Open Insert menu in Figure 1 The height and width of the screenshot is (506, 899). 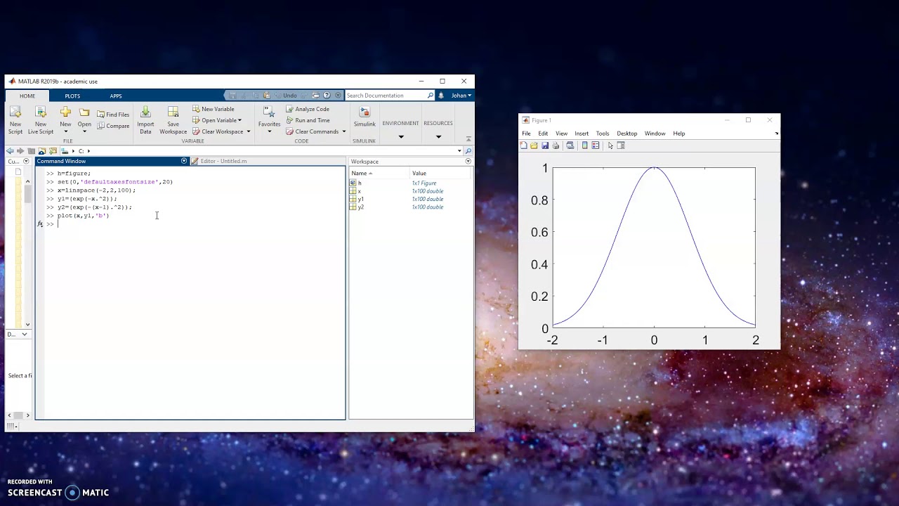point(582,134)
